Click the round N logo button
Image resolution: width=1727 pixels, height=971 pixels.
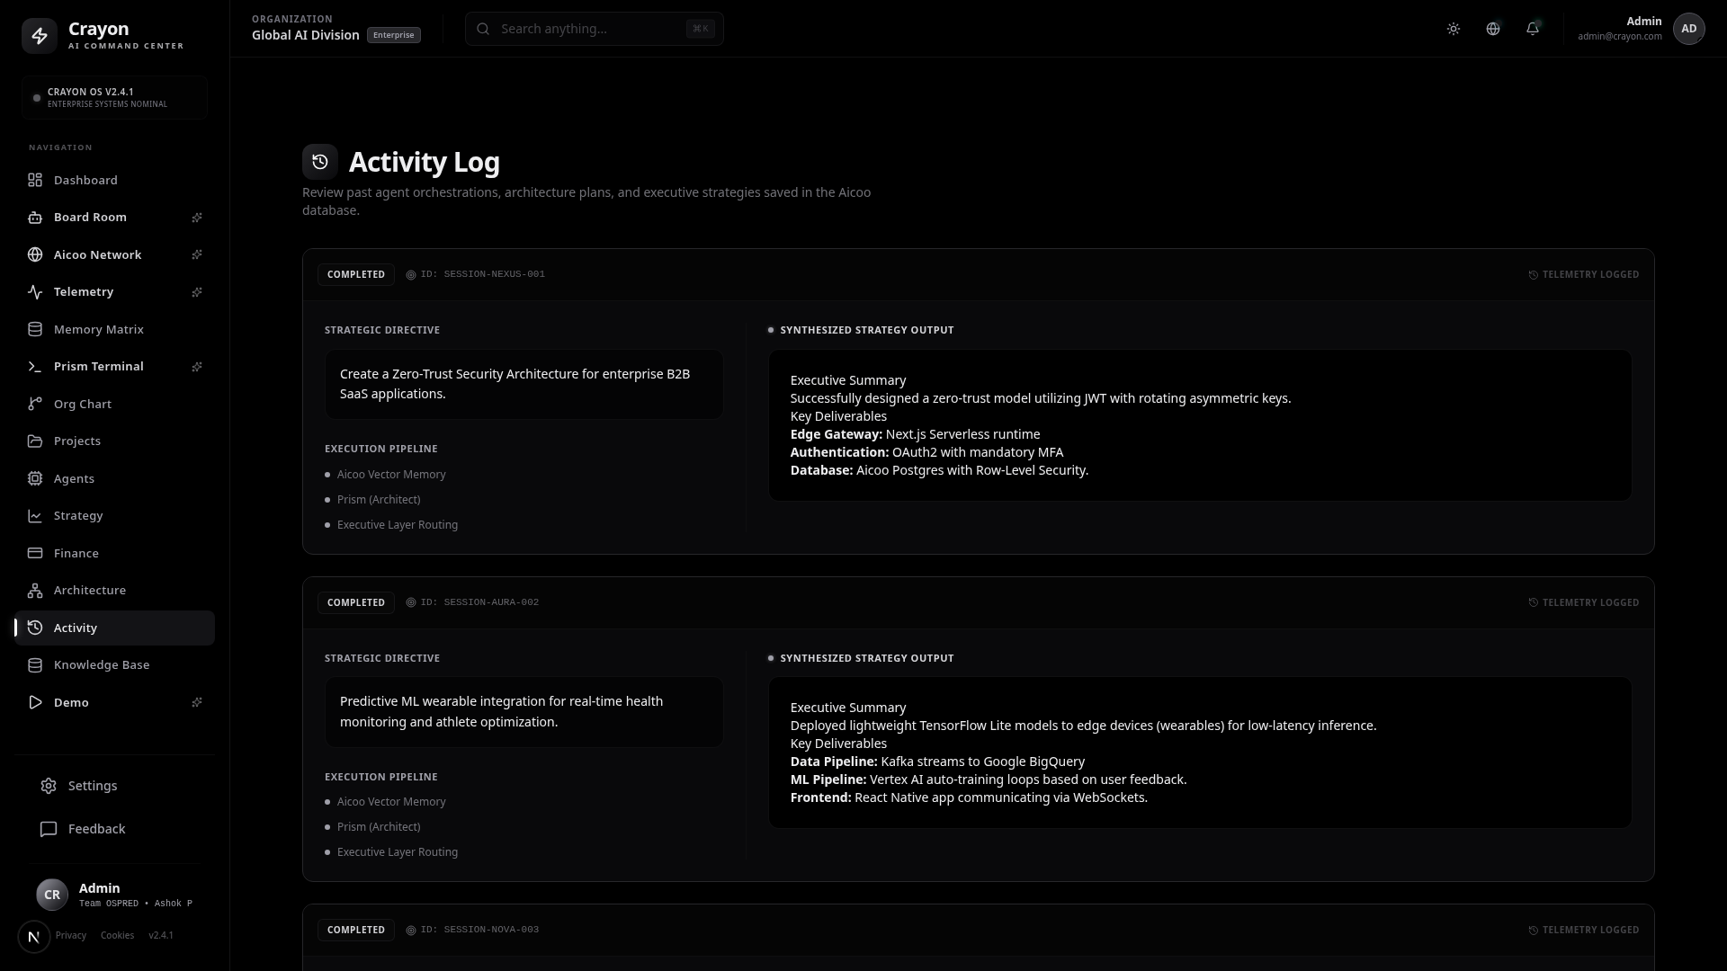[34, 937]
